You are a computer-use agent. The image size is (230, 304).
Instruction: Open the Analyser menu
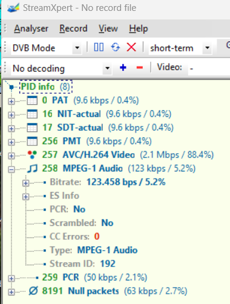tap(31, 28)
